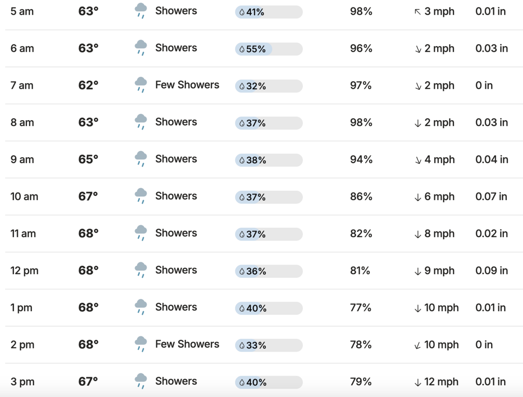Click the 12 pm rain cloud icon
Screen dimensions: 523x397
click(x=141, y=269)
